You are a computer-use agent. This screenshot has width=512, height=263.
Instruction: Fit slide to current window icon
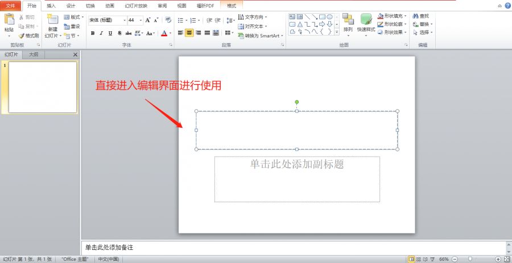pyautogui.click(x=507, y=259)
